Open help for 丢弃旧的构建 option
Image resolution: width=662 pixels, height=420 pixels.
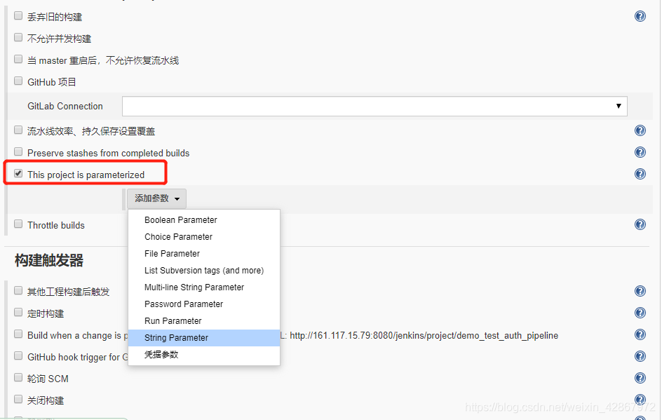[x=640, y=16]
